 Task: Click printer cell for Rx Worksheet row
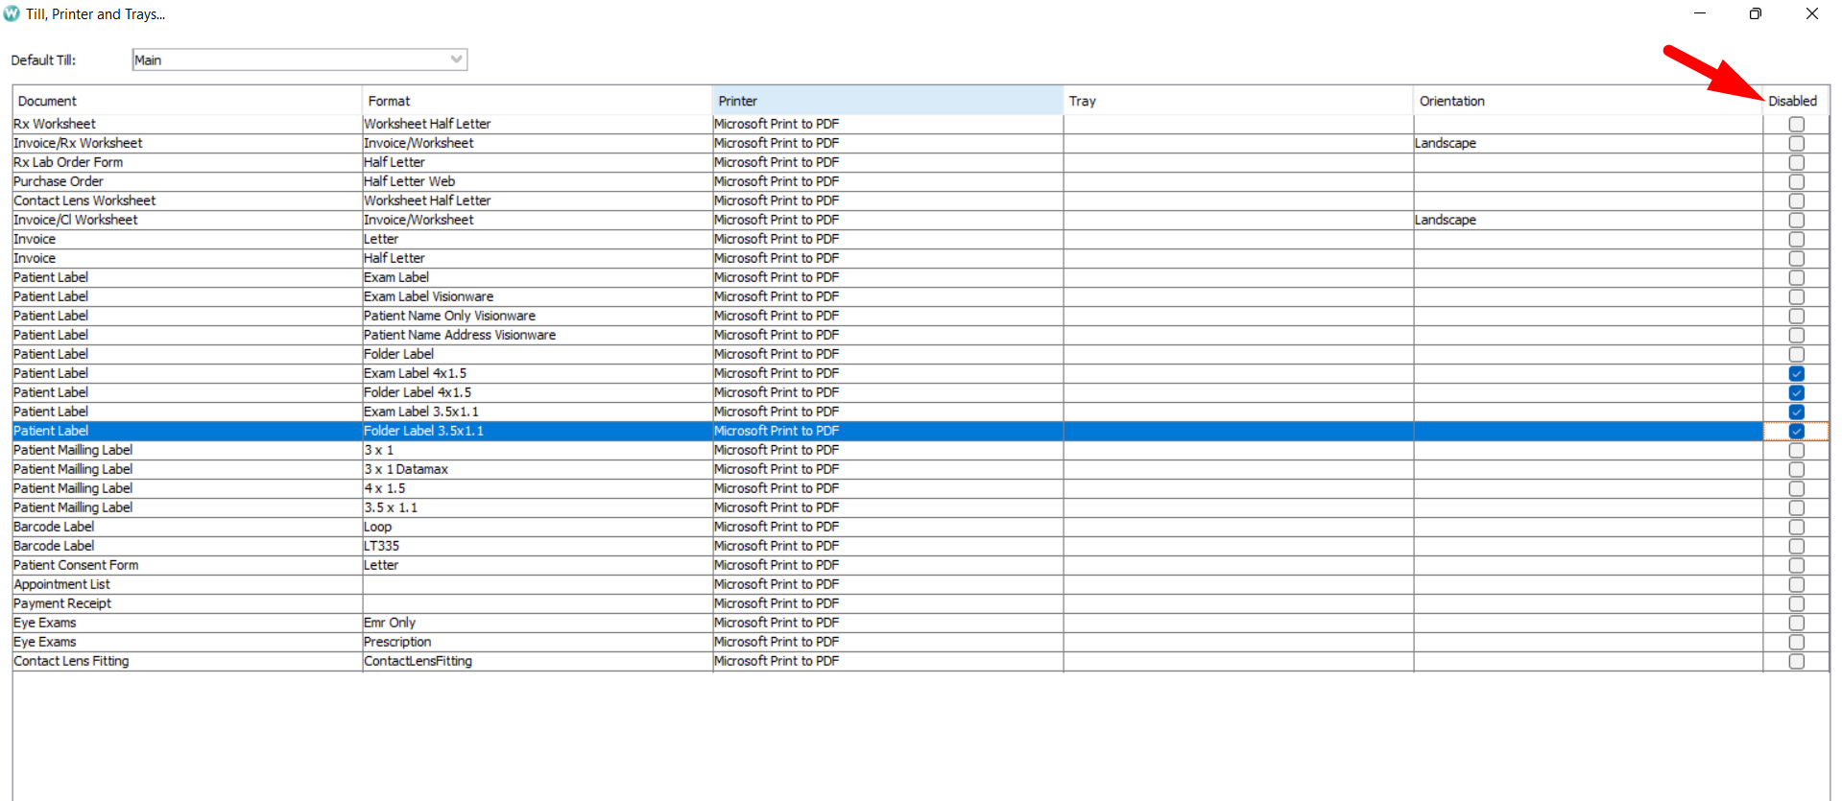click(x=888, y=124)
